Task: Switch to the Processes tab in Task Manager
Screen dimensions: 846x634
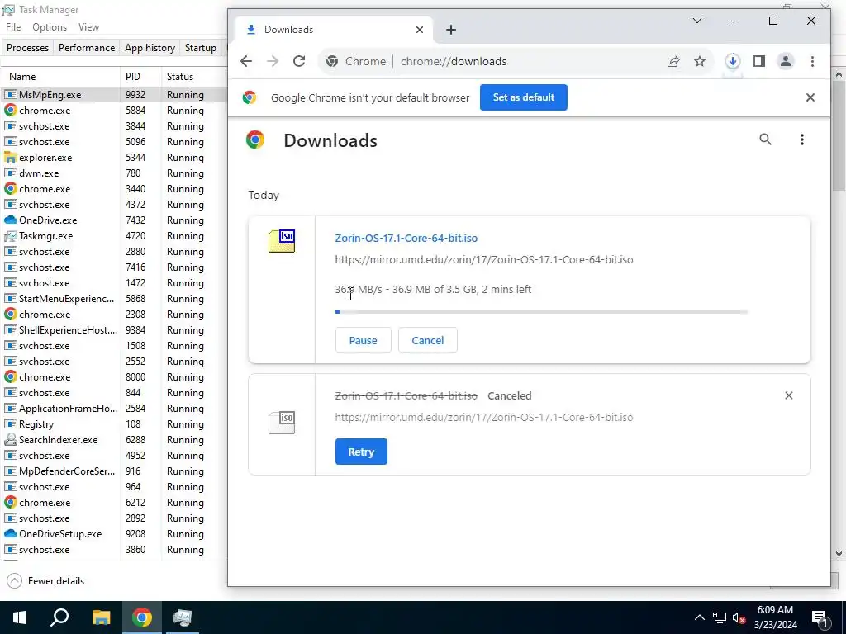Action: [27, 48]
